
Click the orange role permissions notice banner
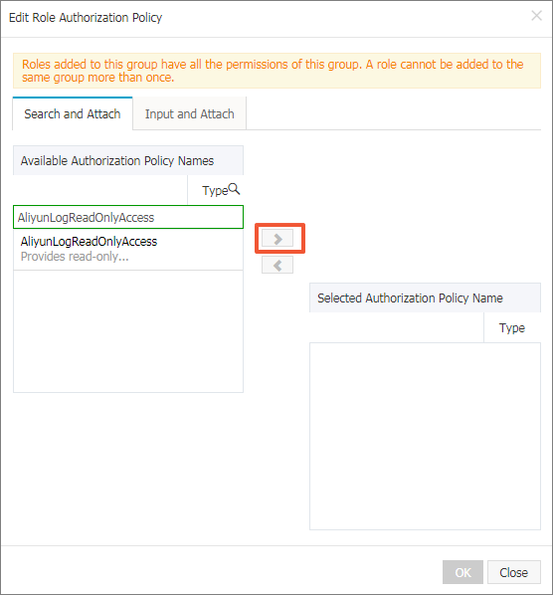276,71
